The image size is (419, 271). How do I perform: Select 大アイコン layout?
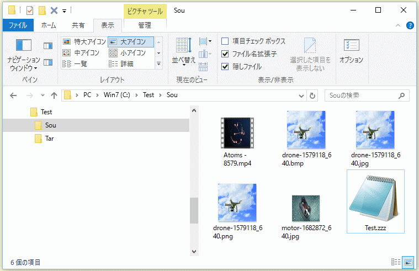tap(131, 42)
